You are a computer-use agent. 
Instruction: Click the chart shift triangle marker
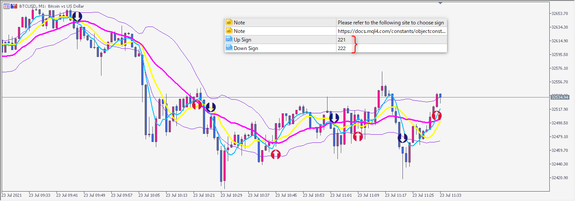440,3
